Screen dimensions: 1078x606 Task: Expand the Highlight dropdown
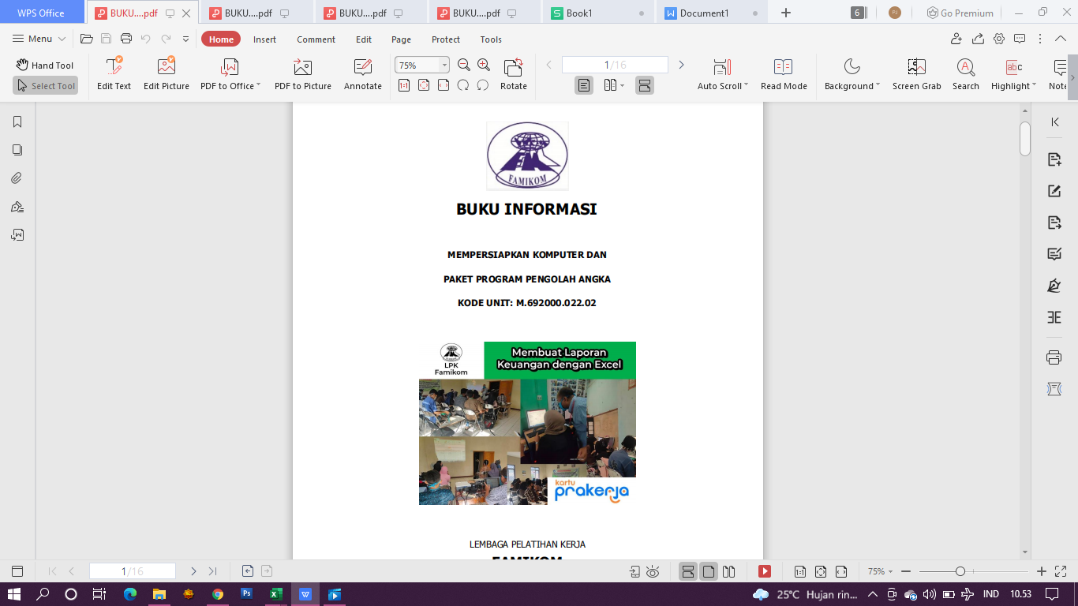pos(1035,85)
